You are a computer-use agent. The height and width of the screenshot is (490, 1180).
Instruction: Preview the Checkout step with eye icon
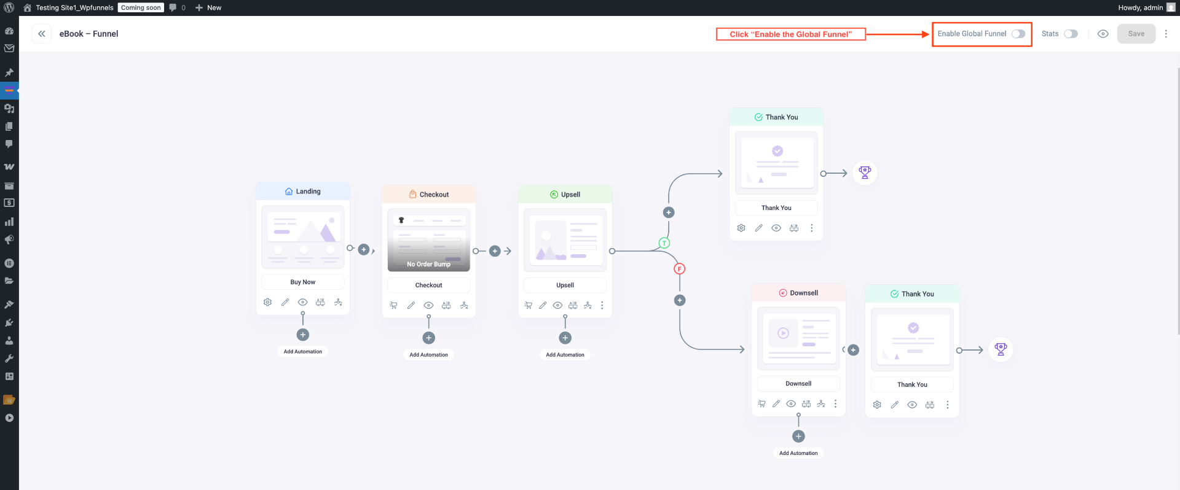(x=428, y=305)
